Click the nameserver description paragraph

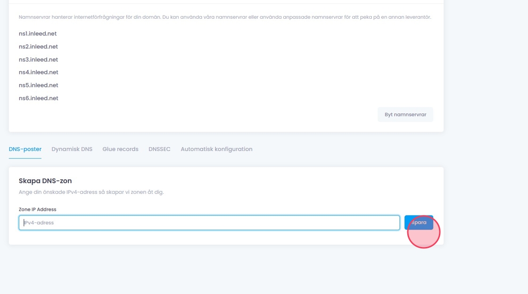pyautogui.click(x=224, y=17)
